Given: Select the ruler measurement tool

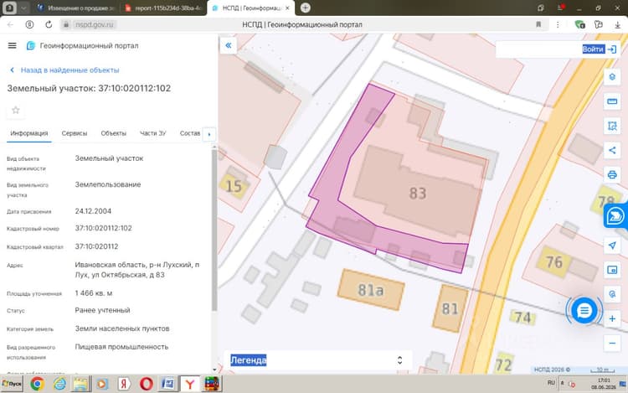Looking at the screenshot, I should coord(612,101).
